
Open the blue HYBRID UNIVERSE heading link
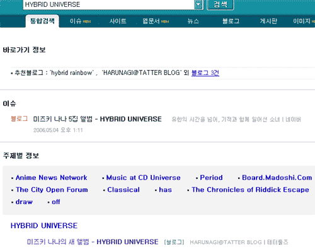point(44,226)
